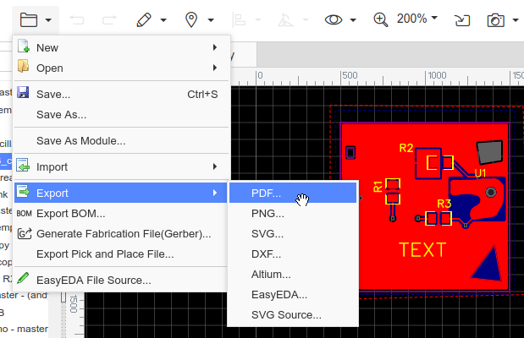Open the New submenu

pos(122,47)
